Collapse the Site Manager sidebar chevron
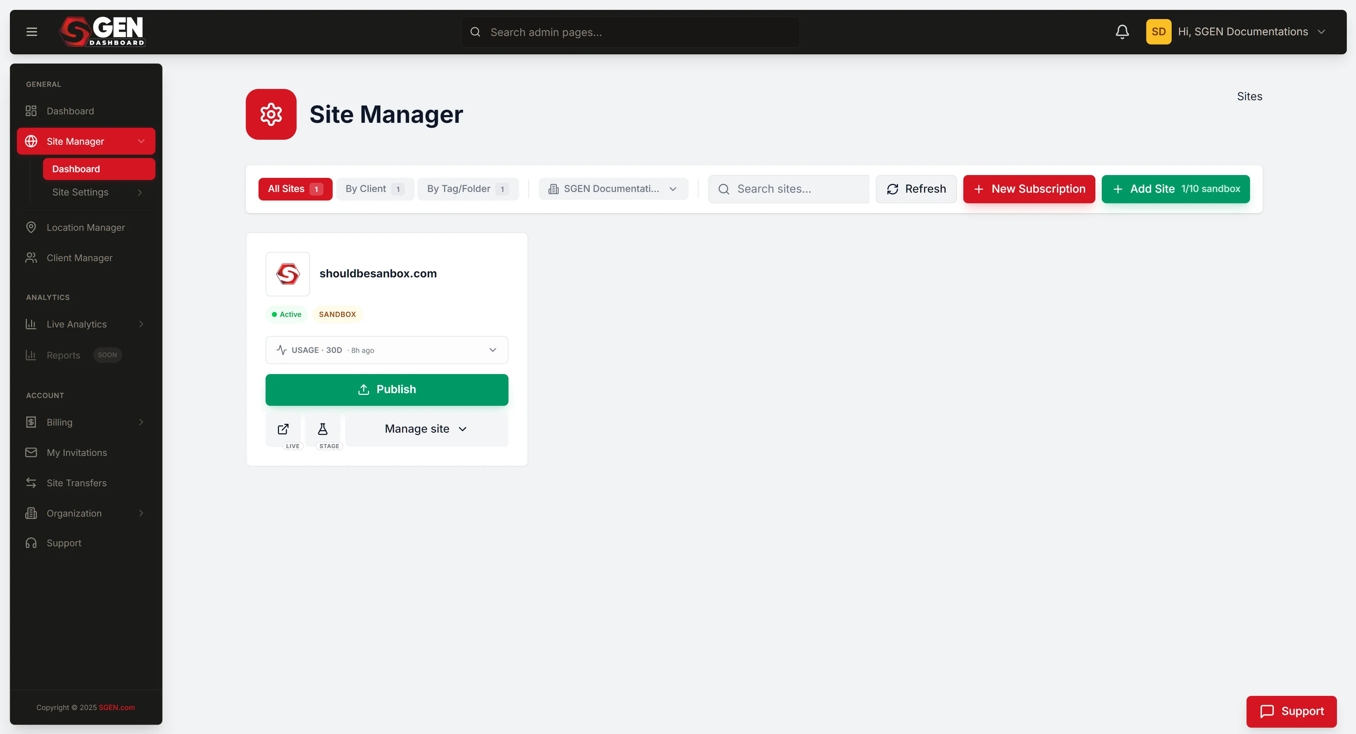This screenshot has height=734, width=1356. coord(141,141)
